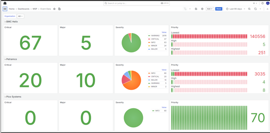Collapse the Pico Systems row
270x133 pixels.
point(13,97)
